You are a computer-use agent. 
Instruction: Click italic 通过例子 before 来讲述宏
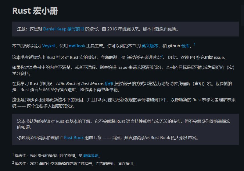pos(135,57)
